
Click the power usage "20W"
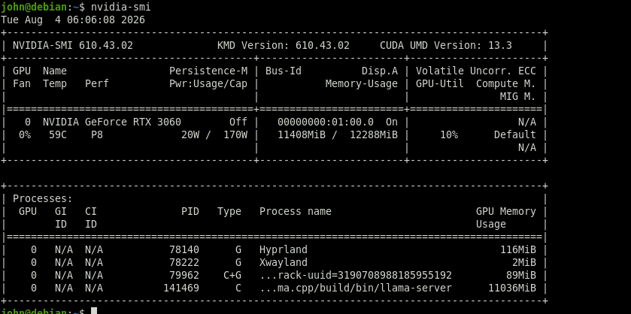[x=190, y=134]
